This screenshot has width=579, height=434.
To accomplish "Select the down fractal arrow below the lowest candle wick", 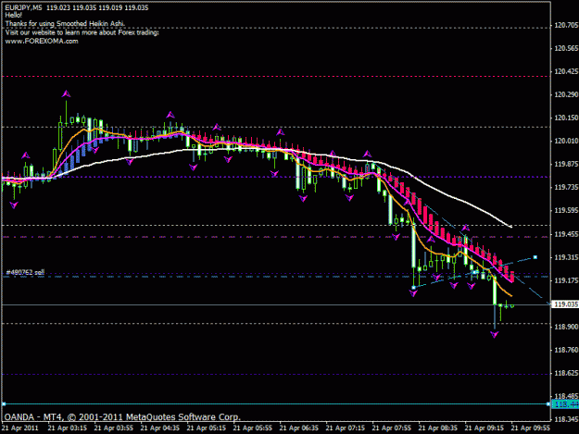I will [495, 334].
